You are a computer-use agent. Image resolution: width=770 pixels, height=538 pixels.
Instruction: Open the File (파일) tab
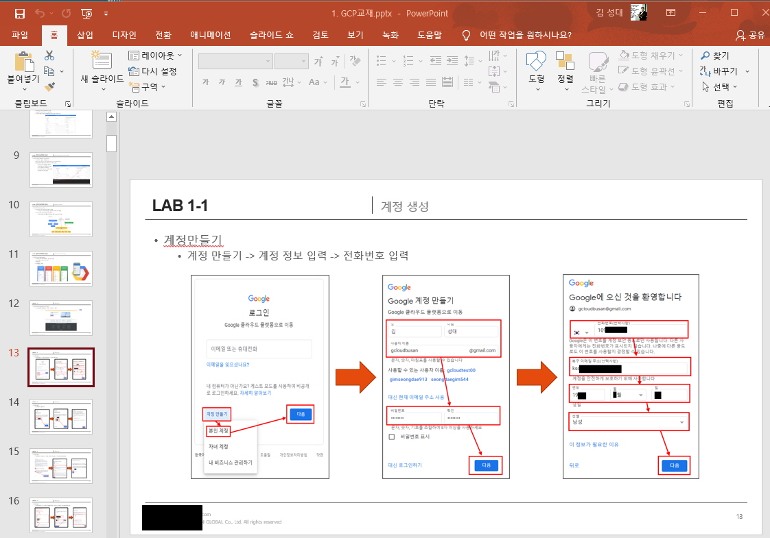click(x=20, y=35)
